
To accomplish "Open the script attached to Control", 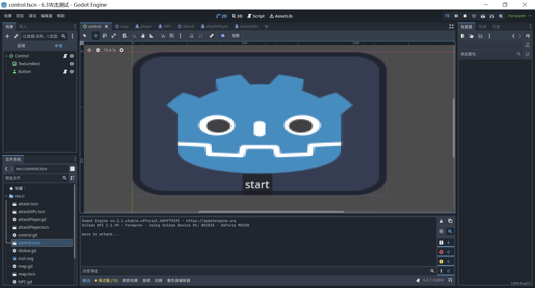I will pyautogui.click(x=65, y=56).
